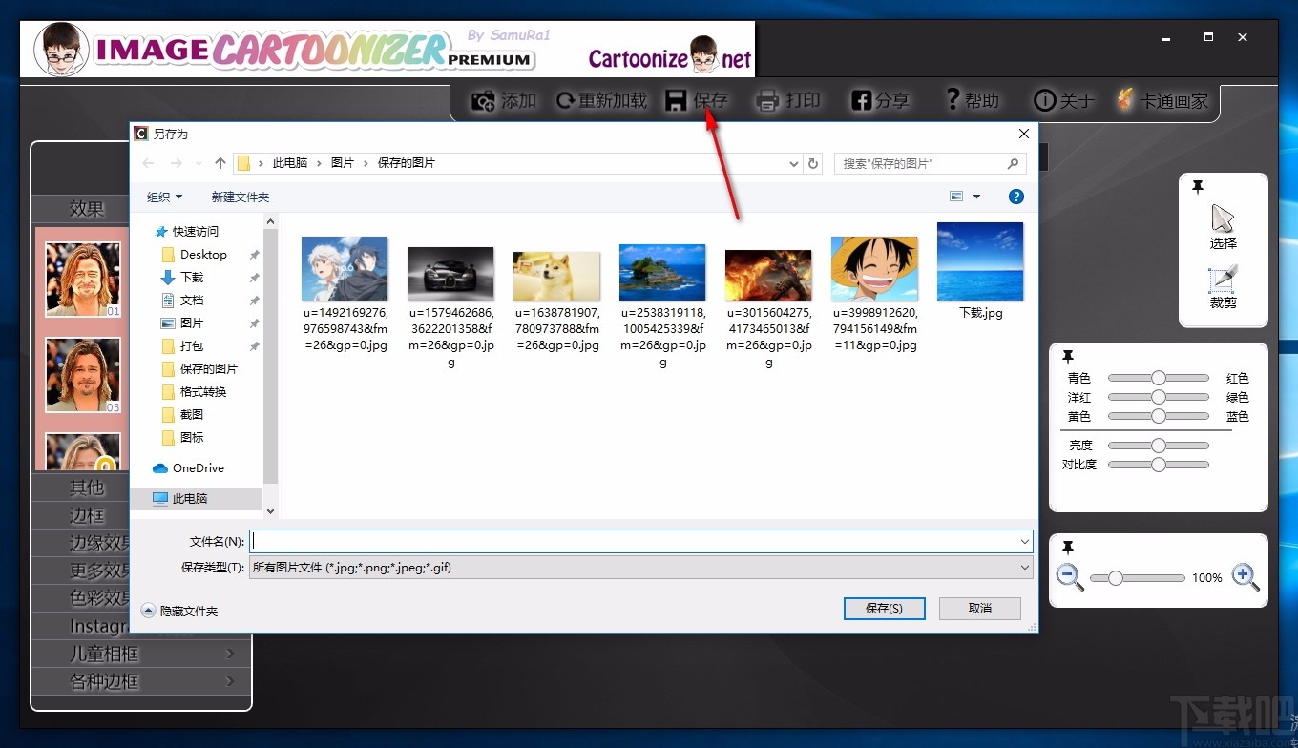This screenshot has width=1298, height=748.
Task: Select 格式转换 folder in navigation pane
Action: [203, 391]
